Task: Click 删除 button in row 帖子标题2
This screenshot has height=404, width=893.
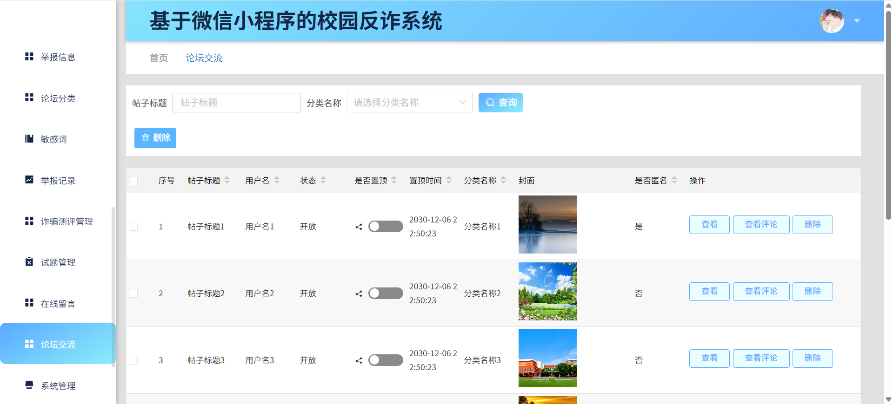Action: click(x=813, y=292)
